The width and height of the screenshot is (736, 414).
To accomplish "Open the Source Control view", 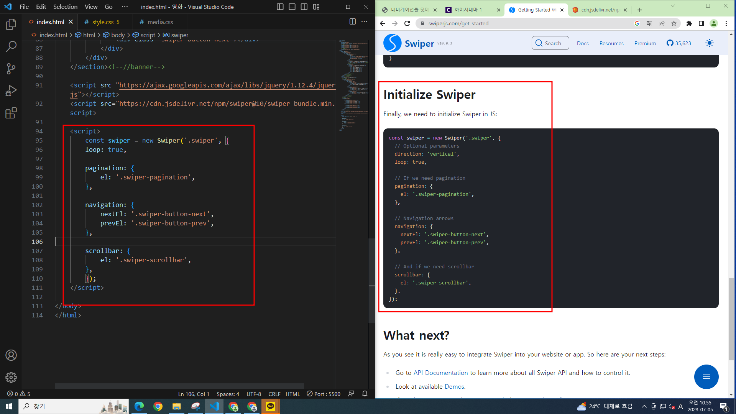I will pos(11,69).
